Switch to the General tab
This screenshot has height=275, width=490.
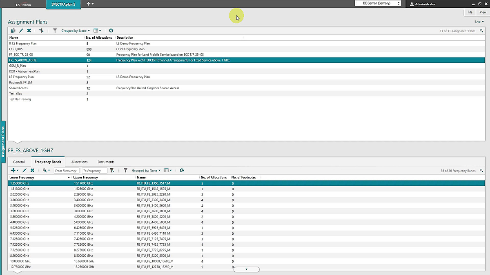19,162
